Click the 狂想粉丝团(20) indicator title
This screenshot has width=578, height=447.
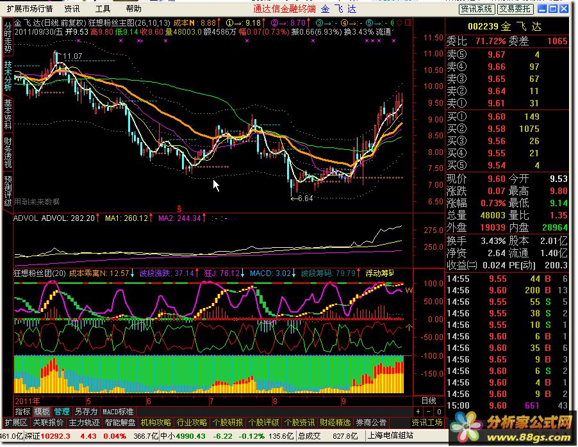pyautogui.click(x=40, y=273)
